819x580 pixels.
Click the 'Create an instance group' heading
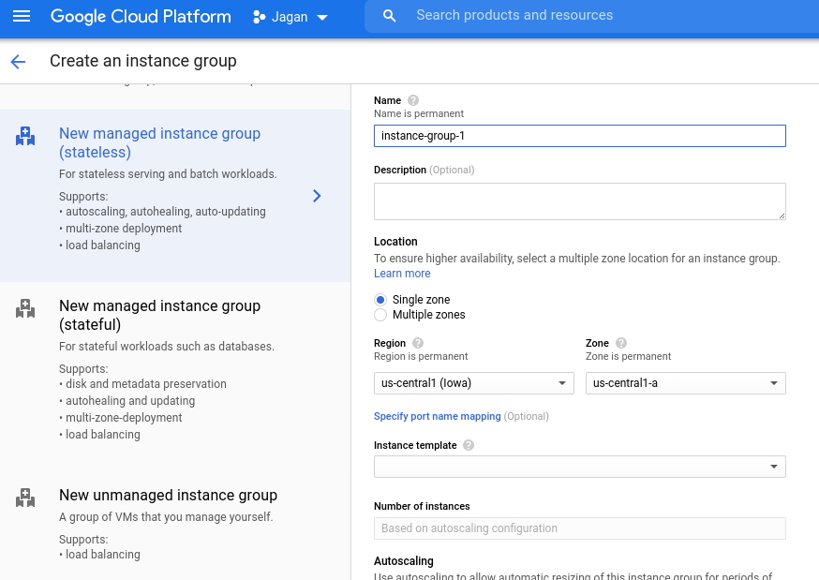143,61
